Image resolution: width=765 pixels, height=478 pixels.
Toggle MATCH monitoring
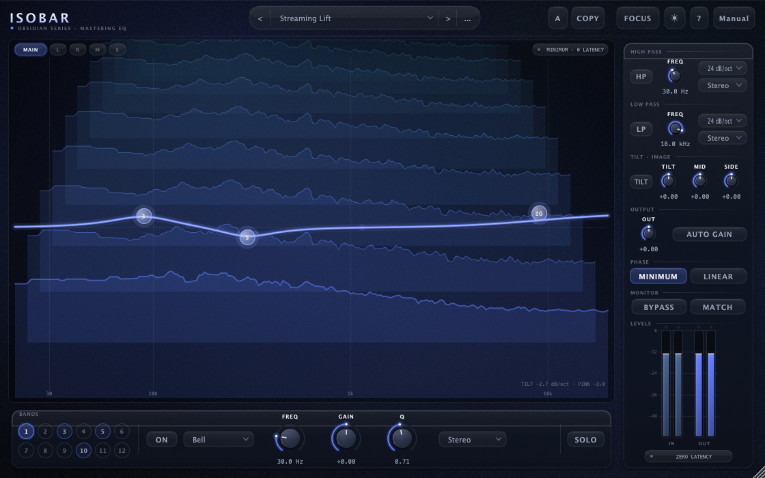pos(718,307)
